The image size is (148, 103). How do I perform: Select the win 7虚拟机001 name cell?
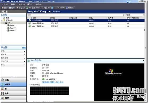coord(38,26)
